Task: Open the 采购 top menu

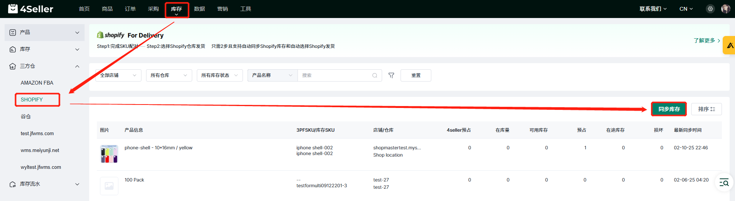Action: click(153, 9)
